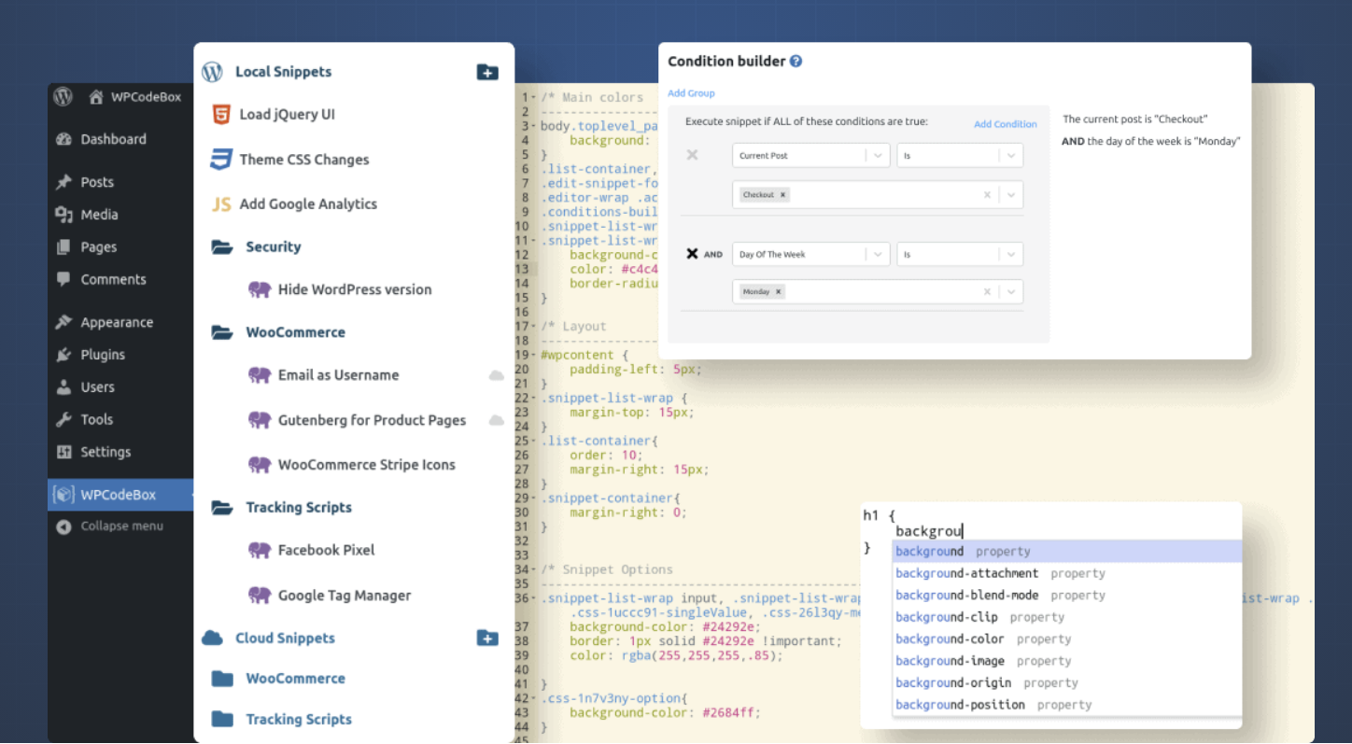Open Load jQuery UI snippet
The height and width of the screenshot is (744, 1352).
[287, 115]
